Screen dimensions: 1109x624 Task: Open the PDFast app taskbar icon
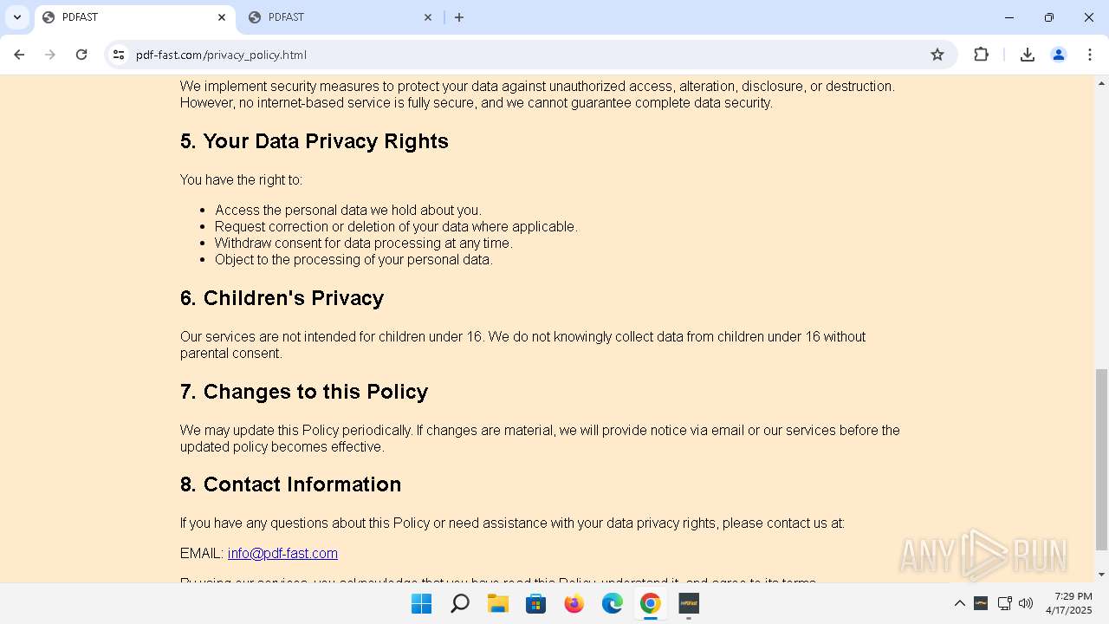tap(689, 603)
